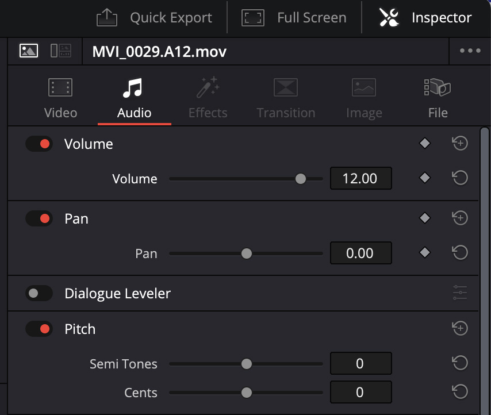The image size is (491, 415).
Task: Reset the entire Volume section
Action: pyautogui.click(x=459, y=144)
